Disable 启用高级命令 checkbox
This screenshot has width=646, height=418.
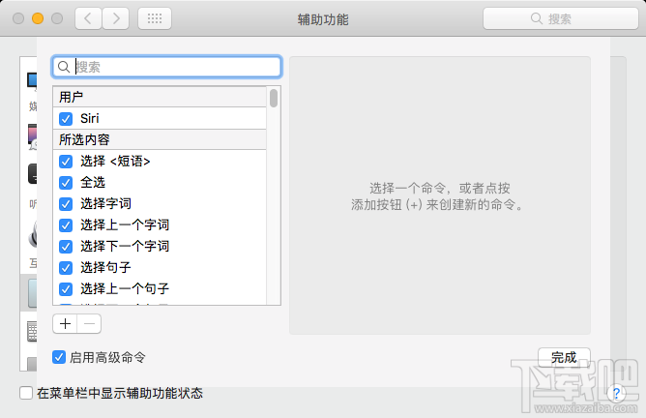[59, 357]
